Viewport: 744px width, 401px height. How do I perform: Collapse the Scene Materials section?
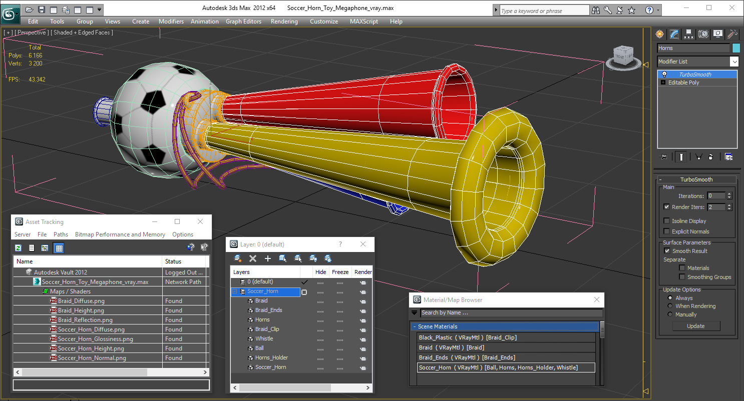click(x=415, y=326)
